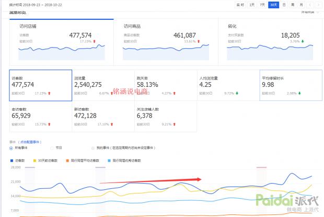Go to the previous period with left arrow

click(x=310, y=5)
